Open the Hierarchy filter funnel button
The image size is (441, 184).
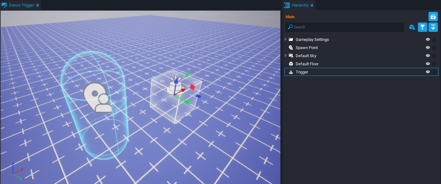pos(422,27)
